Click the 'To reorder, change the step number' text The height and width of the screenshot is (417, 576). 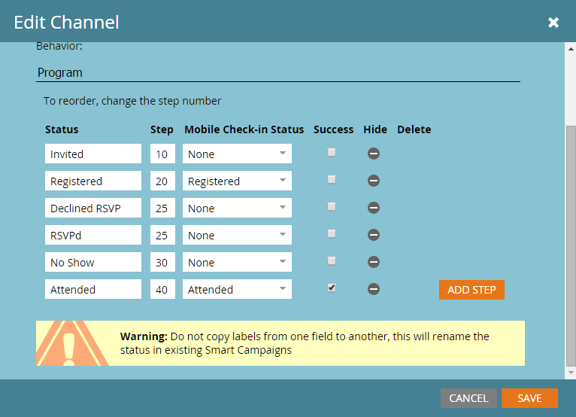132,101
